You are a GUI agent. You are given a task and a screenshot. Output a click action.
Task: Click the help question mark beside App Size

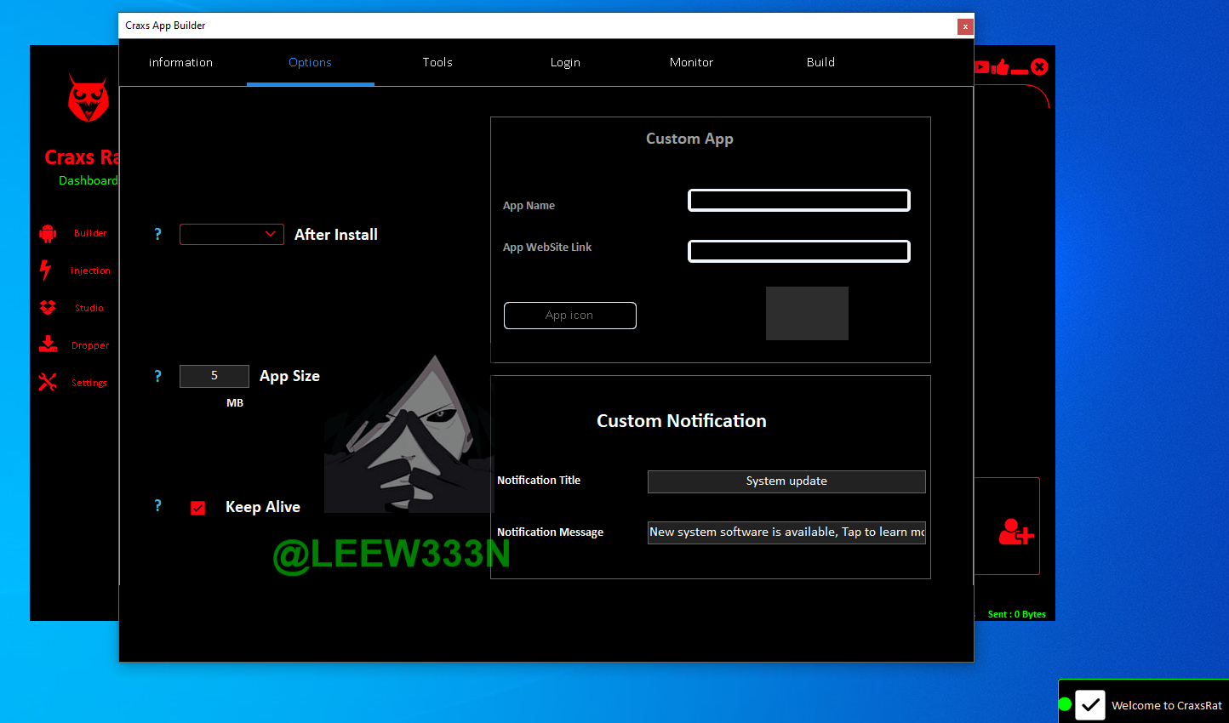[157, 376]
